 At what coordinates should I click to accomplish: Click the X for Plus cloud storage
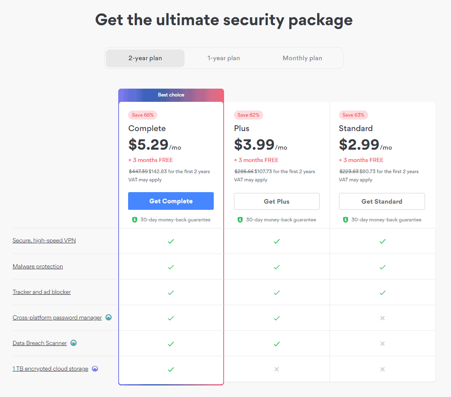(277, 369)
